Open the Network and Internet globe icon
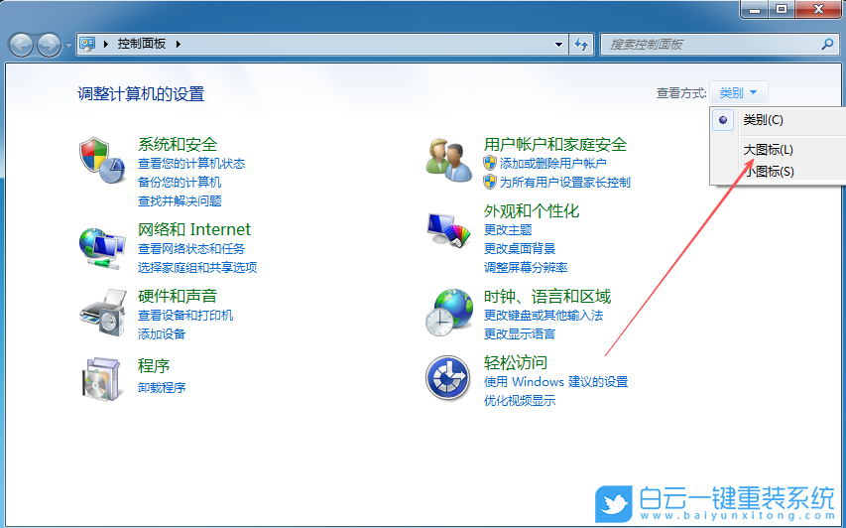 [x=102, y=248]
